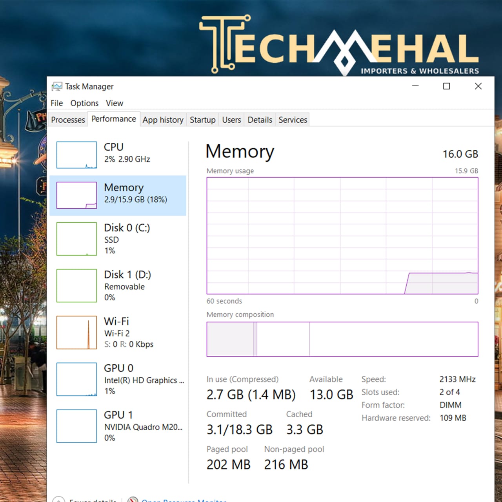This screenshot has width=502, height=502.
Task: Select Disk 1 (D:) label in sidebar
Action: [x=127, y=275]
